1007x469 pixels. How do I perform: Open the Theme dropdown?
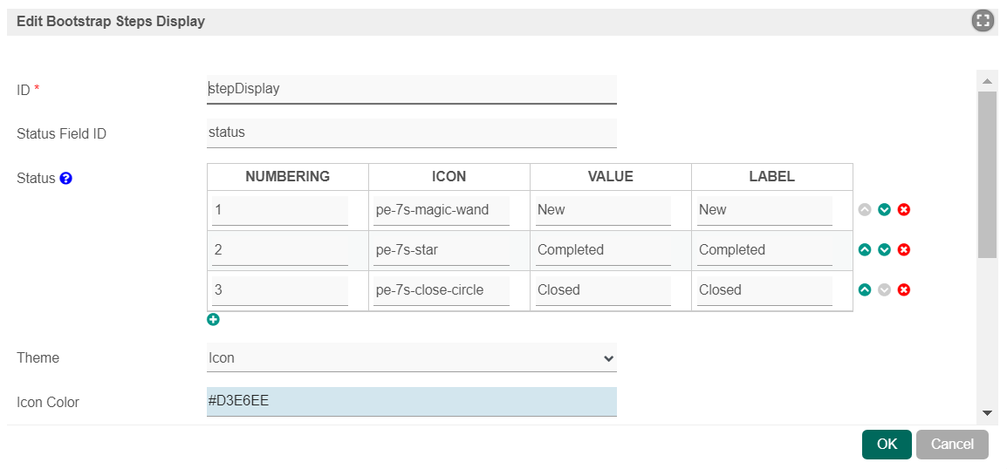[411, 357]
